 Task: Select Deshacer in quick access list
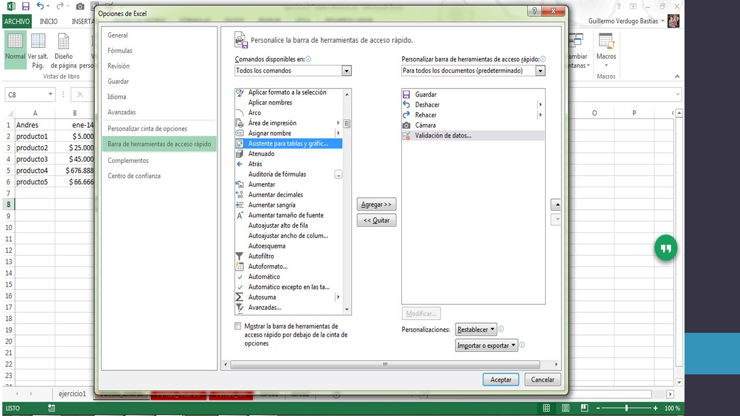(x=473, y=105)
